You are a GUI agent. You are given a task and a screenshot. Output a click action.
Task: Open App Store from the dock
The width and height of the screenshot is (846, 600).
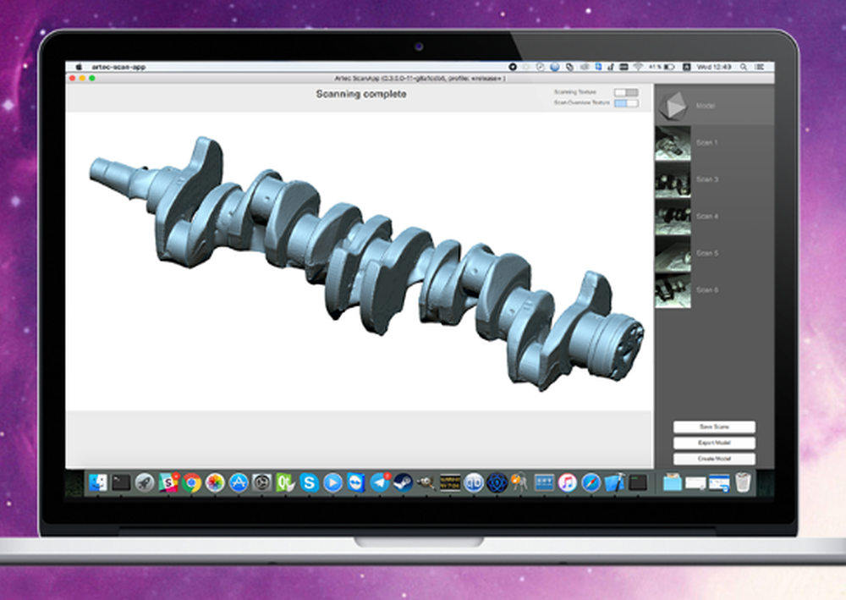[238, 482]
